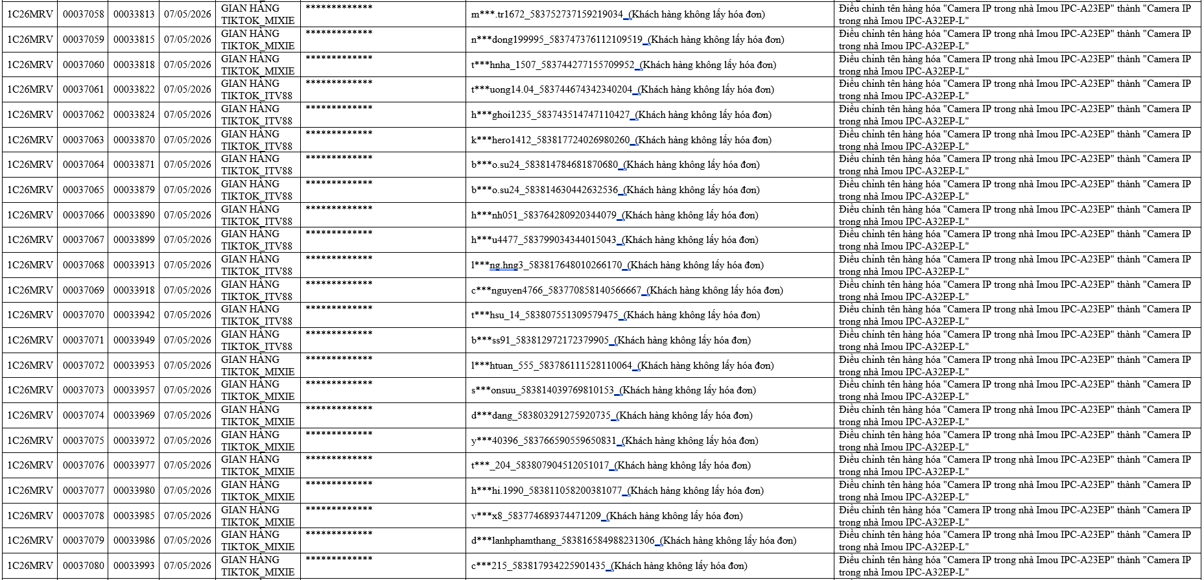Select masked asterisks in 00037077 row
Viewport: 1204px width, 580px height.
click(x=338, y=484)
